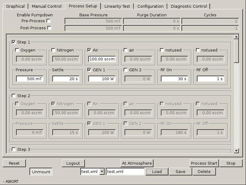246x185 pixels.
Task: Open the test.xml file dropdown
Action: tap(102, 172)
